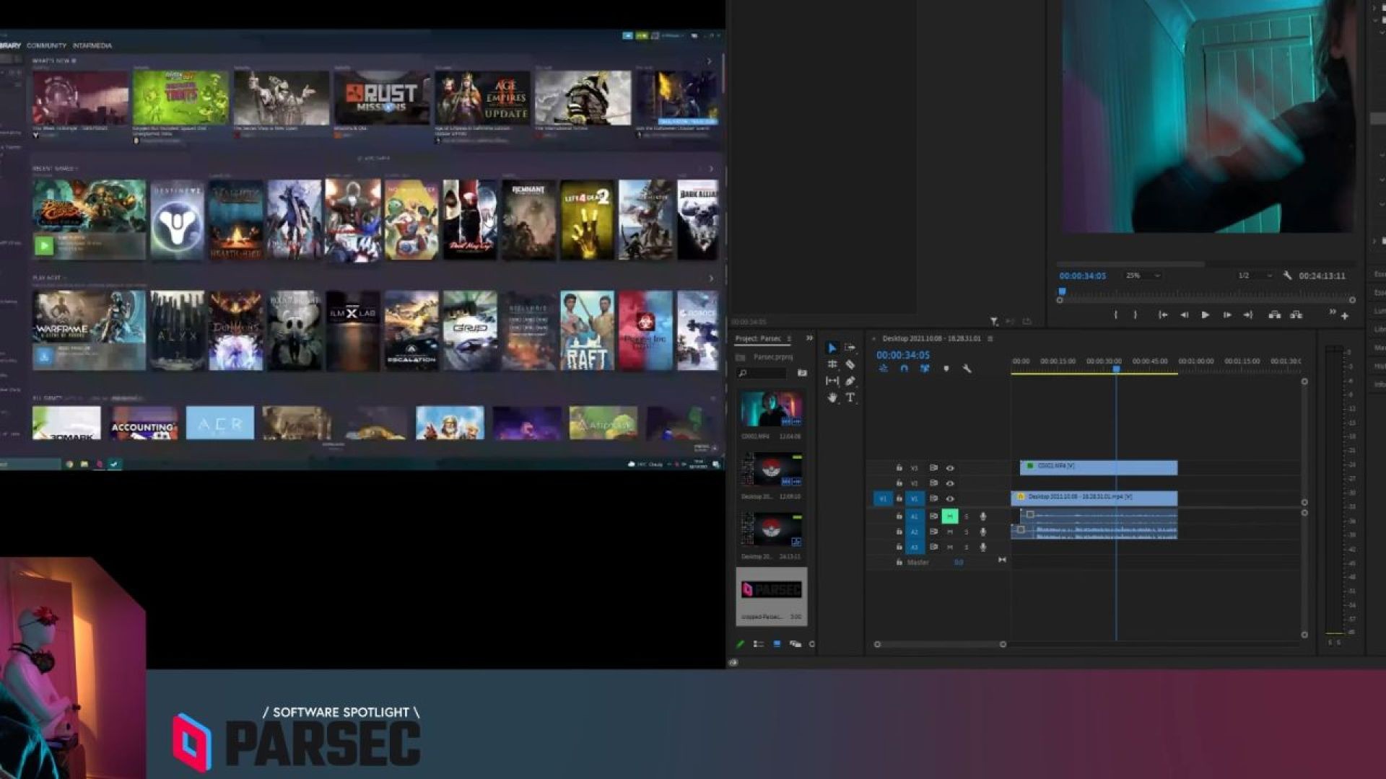Image resolution: width=1386 pixels, height=779 pixels.
Task: Open the Steam Community tab
Action: (46, 45)
